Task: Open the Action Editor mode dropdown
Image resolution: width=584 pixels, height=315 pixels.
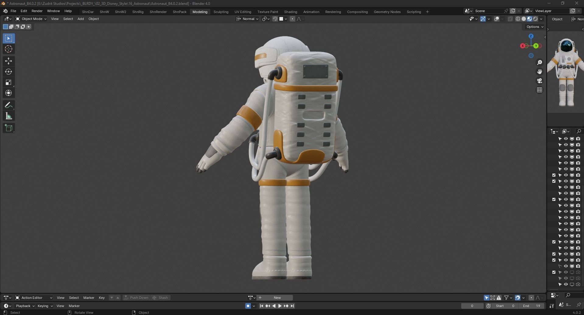Action: click(x=34, y=298)
